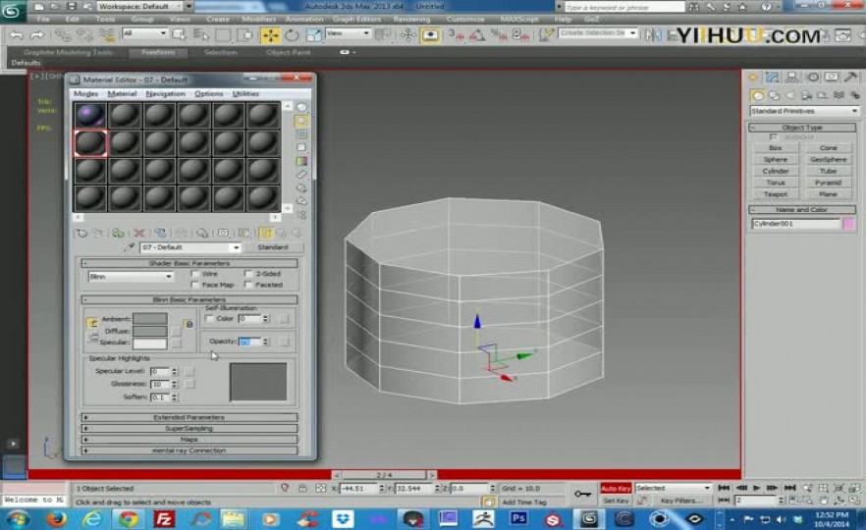
Task: Click the material eyedropper pick icon
Action: click(130, 247)
